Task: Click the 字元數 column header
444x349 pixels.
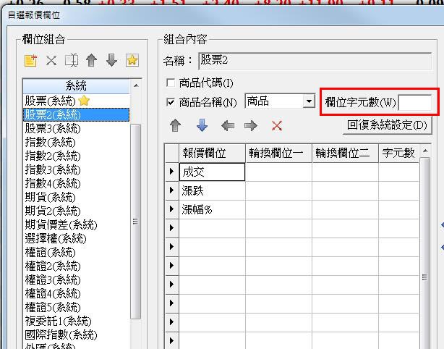Action: [398, 153]
